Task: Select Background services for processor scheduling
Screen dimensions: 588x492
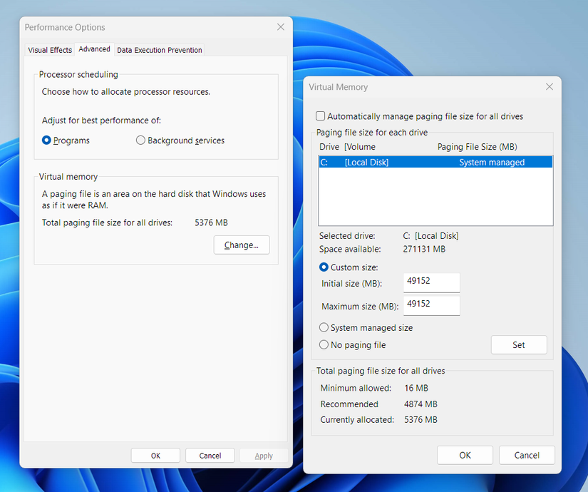Action: (x=140, y=140)
